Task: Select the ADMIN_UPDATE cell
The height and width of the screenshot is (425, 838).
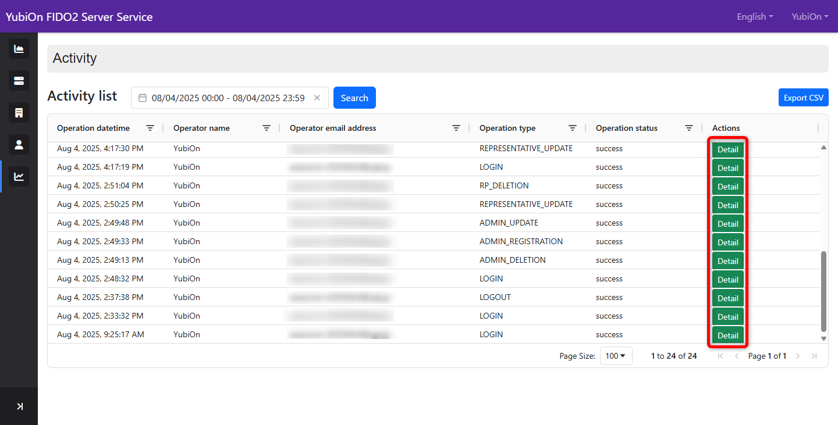Action: point(509,223)
